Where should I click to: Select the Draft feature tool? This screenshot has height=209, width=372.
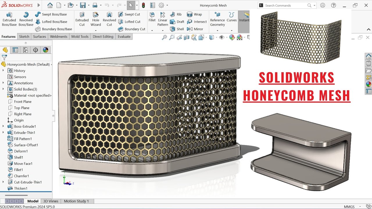coord(177,22)
